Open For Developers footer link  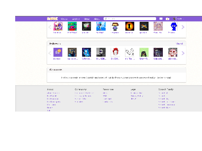53,102
